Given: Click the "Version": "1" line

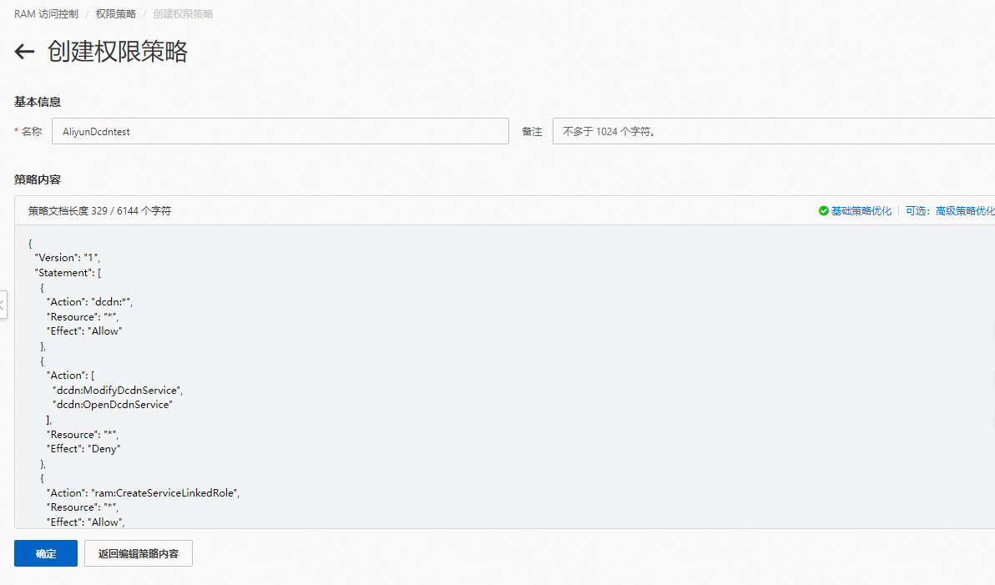Looking at the screenshot, I should (x=68, y=258).
